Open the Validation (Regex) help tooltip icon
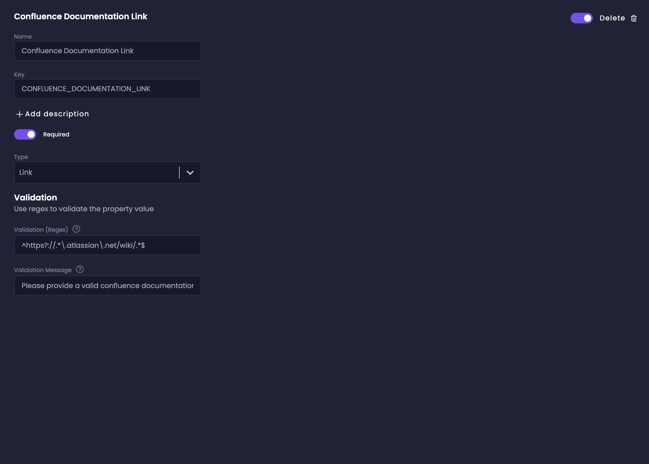 click(x=76, y=229)
